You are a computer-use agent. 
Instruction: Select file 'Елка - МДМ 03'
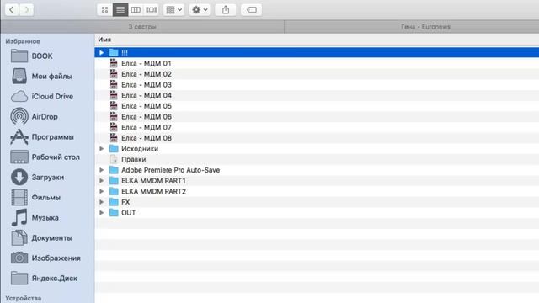tap(147, 85)
